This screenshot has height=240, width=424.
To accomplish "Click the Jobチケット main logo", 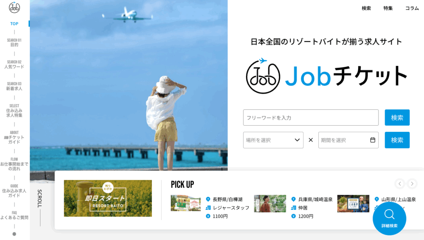I will [x=326, y=76].
